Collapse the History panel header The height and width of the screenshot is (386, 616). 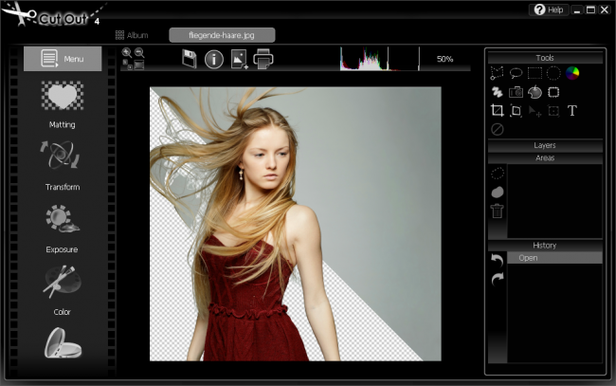pyautogui.click(x=545, y=245)
